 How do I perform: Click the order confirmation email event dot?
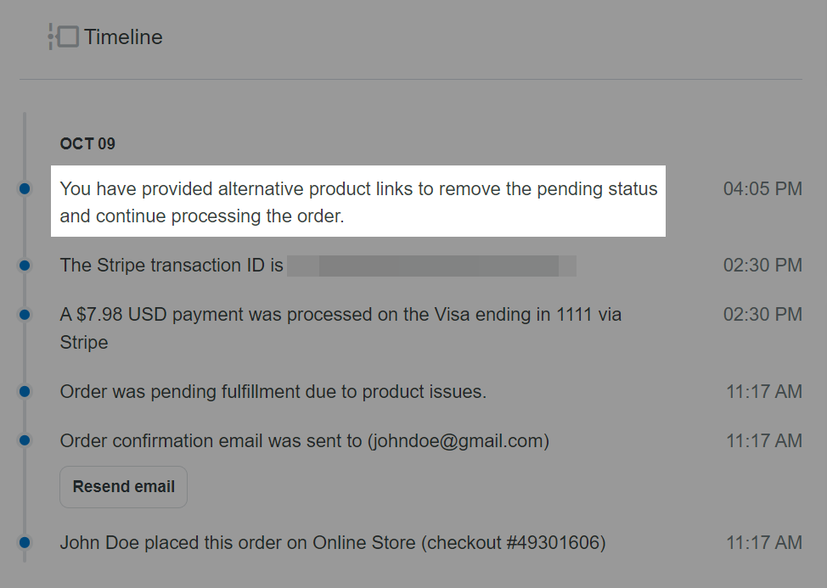pos(25,440)
